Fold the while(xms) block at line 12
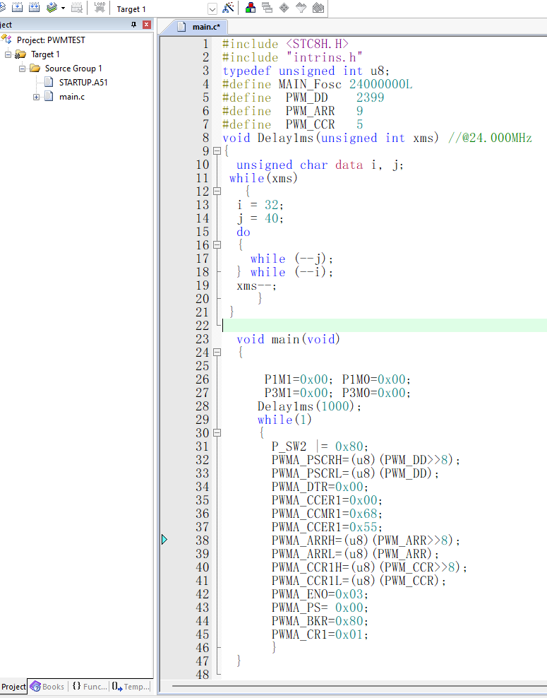 click(x=217, y=191)
